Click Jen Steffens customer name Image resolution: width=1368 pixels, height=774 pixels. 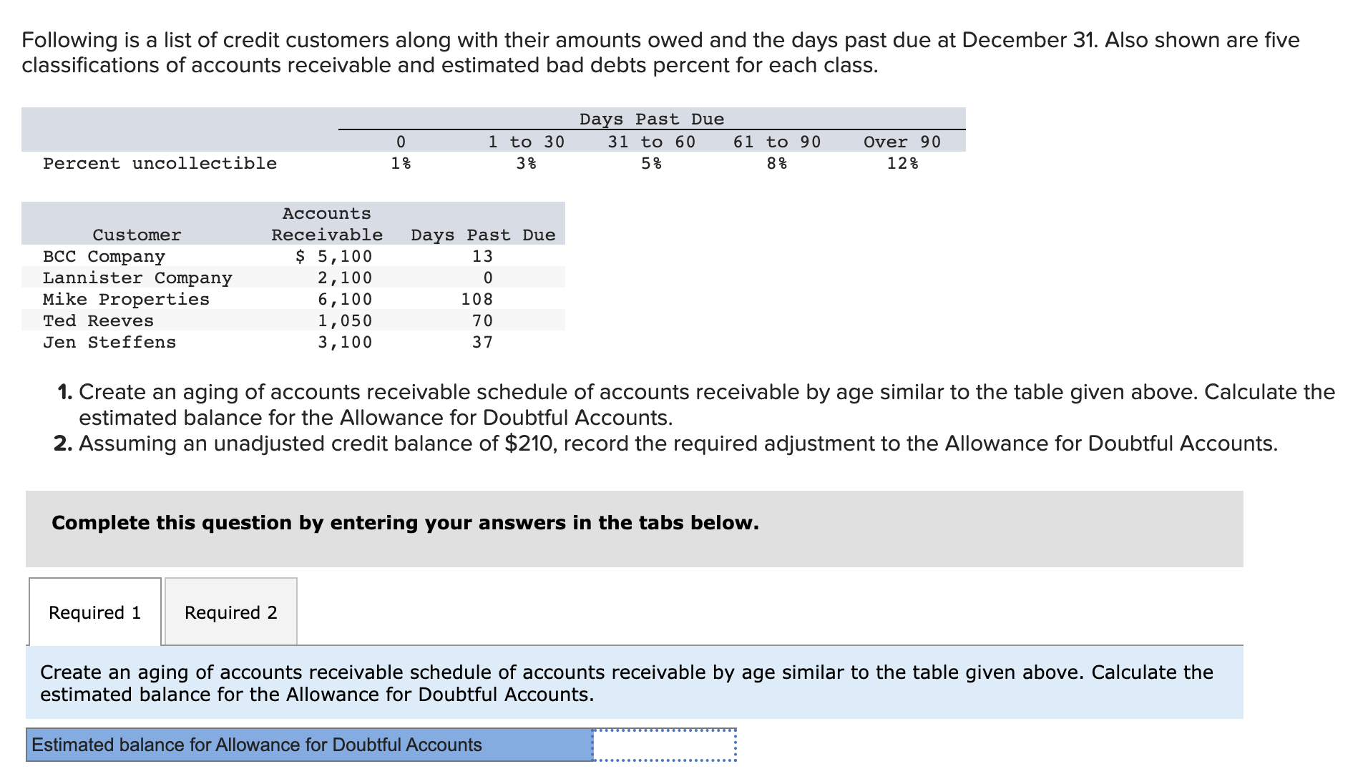[x=109, y=342]
